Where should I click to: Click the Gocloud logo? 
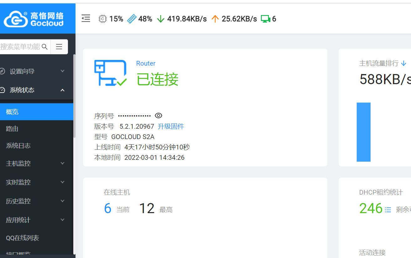34,19
